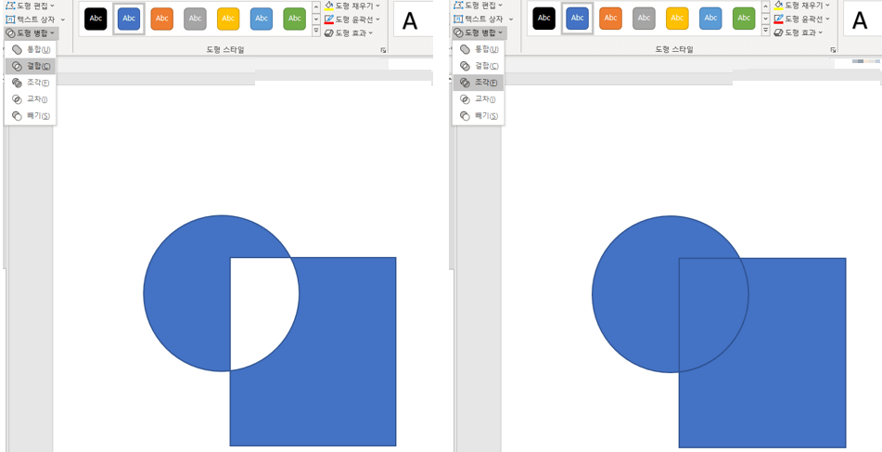Apply black Abc shape style in left screenshot
The width and height of the screenshot is (882, 452).
tap(96, 19)
